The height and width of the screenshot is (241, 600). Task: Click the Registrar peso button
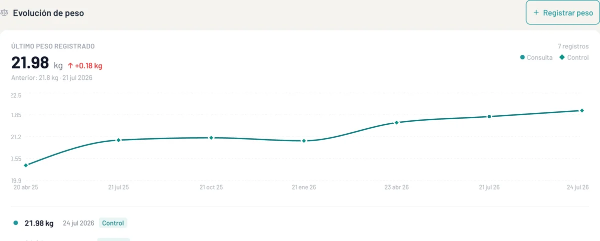tap(562, 13)
